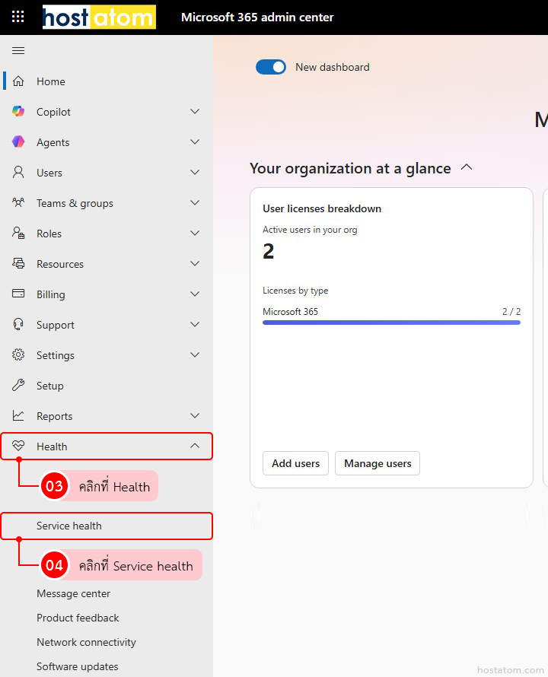Expand the Agents menu chevron

(x=195, y=141)
